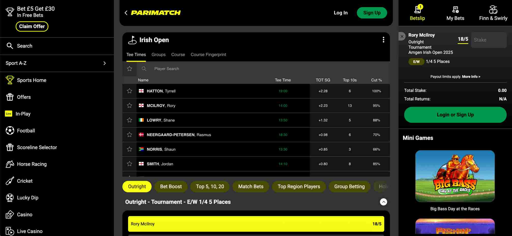Image resolution: width=512 pixels, height=236 pixels.
Task: Click the In-Play sidebar label
Action: pyautogui.click(x=23, y=114)
